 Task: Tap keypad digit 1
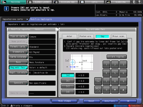106,64
